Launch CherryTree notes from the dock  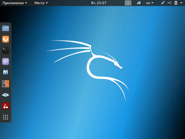click(6, 106)
